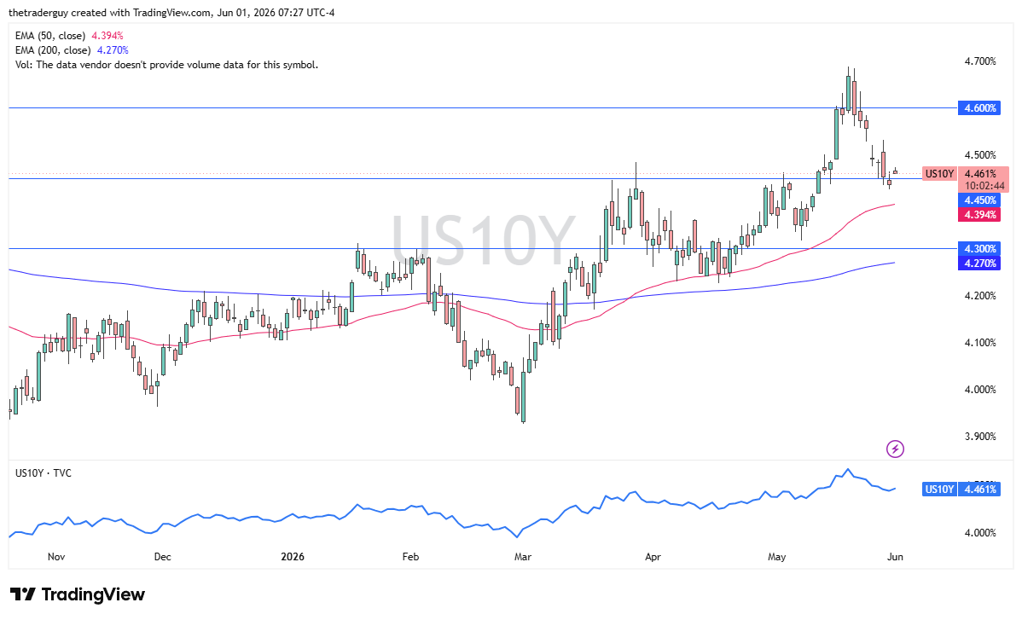Click the red 4.394% EMA 50 price tag
Screen dimensions: 1022x620
[978, 215]
